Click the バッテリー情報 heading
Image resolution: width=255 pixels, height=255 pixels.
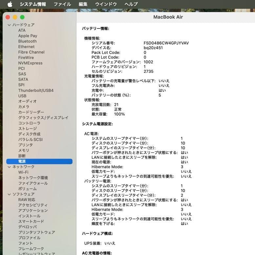[x=96, y=29]
